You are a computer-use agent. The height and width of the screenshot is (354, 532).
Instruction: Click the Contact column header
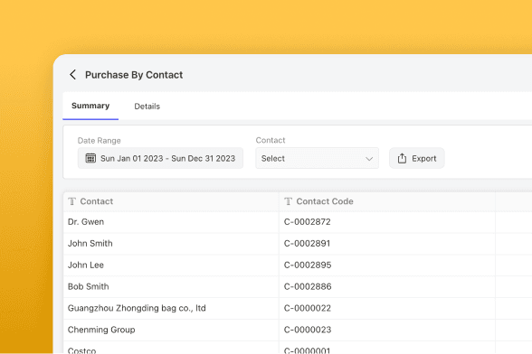[x=171, y=201]
